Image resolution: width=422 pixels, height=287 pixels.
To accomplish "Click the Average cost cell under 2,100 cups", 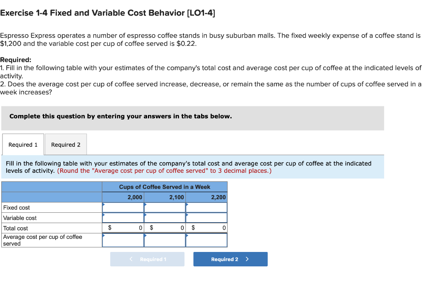I will coord(164,240).
